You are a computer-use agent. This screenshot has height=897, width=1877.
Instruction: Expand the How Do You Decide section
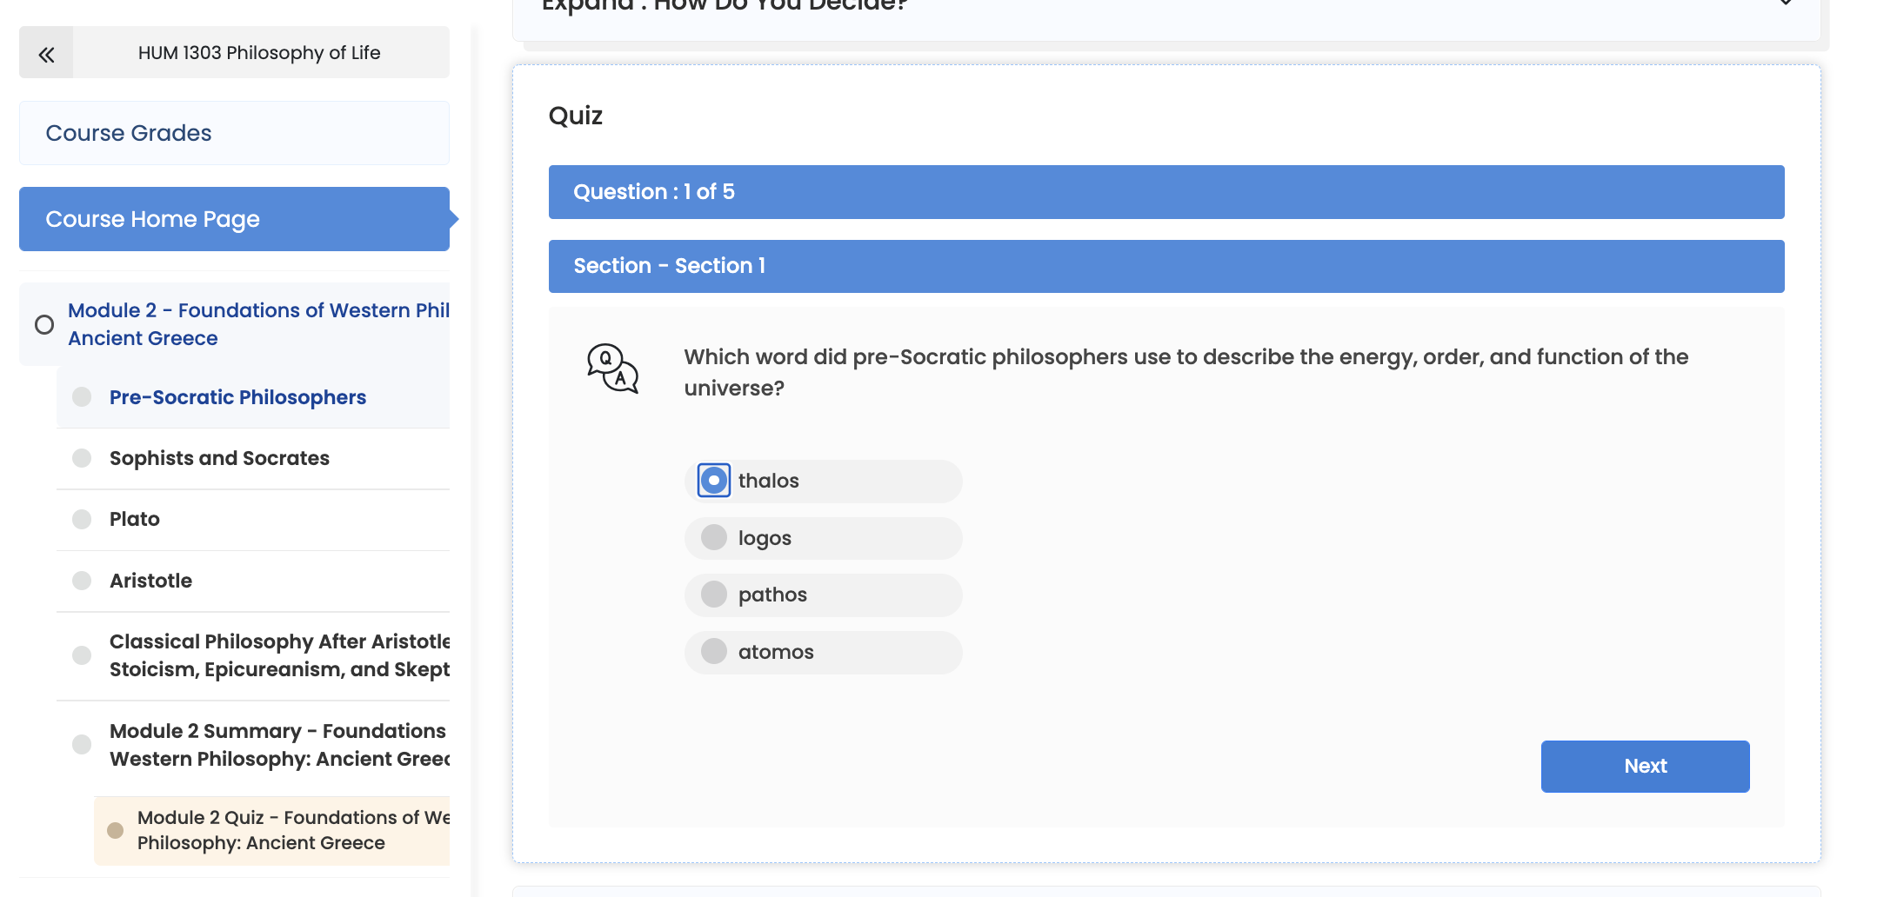1166,9
